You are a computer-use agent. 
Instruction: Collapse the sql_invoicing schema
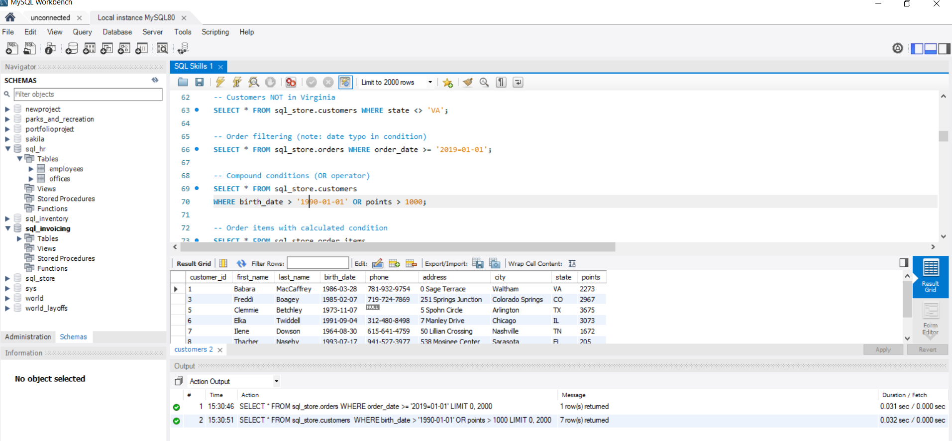[x=7, y=228]
